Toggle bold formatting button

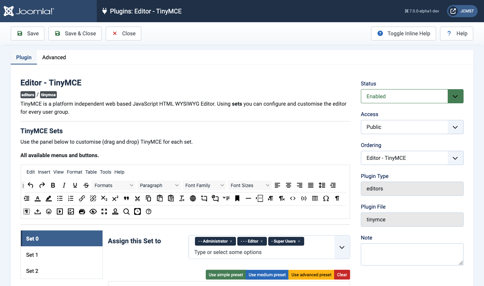click(53, 185)
